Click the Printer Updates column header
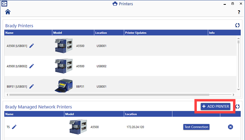Viewport: 245px width, 140px height. point(166,33)
